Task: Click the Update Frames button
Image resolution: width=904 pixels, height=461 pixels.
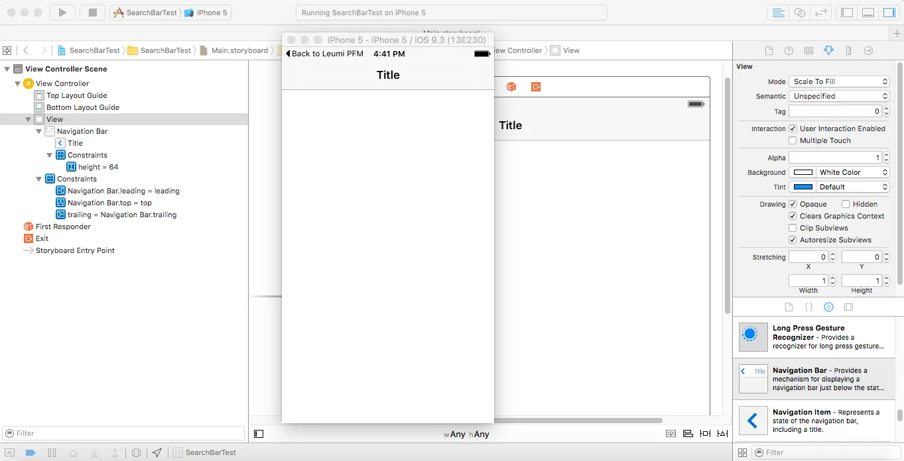Action: (671, 434)
